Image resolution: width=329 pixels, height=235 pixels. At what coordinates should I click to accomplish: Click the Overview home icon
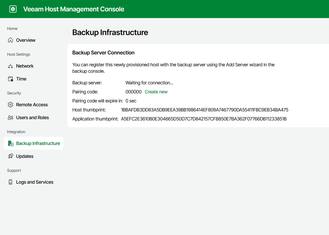pyautogui.click(x=10, y=40)
